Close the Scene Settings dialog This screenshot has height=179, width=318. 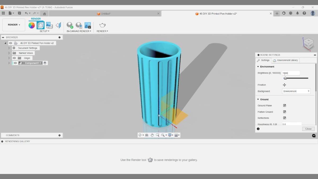[308, 129]
